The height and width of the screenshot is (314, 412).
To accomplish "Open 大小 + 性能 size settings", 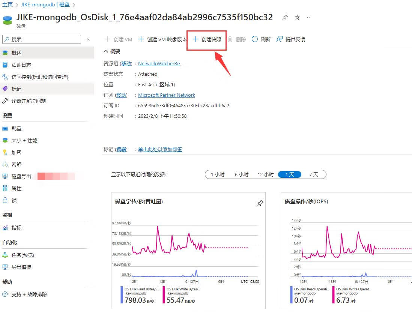I will pos(47,140).
